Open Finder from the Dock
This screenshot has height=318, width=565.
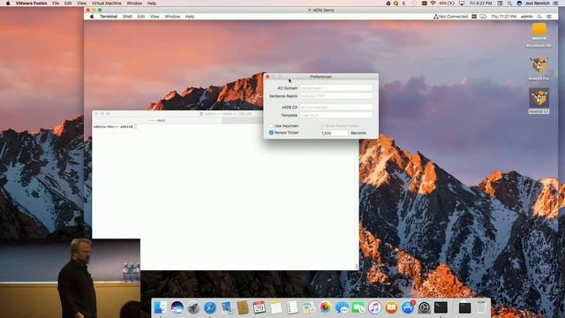[x=160, y=307]
